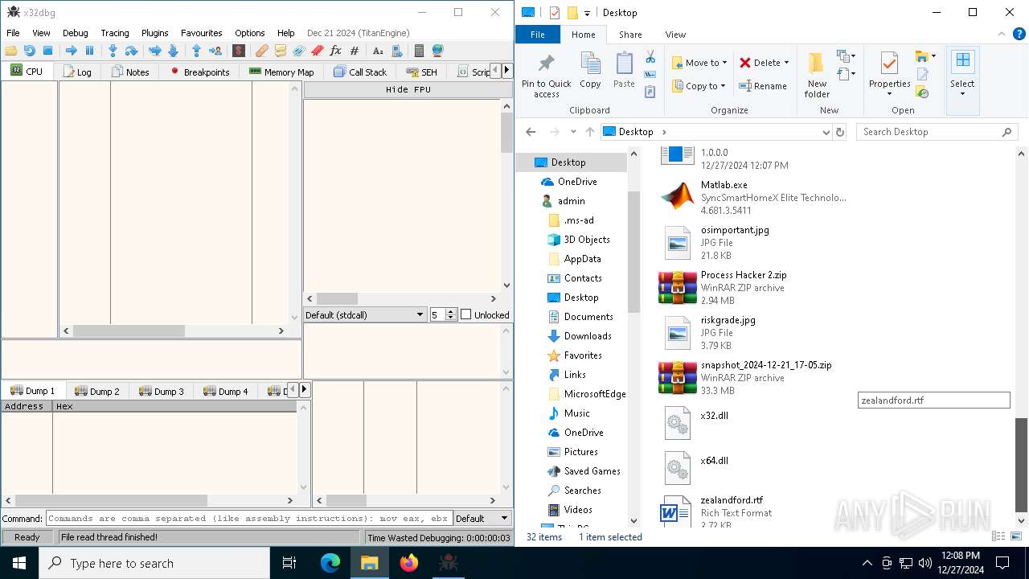
Task: Click Pin to Quick access button
Action: point(546,76)
